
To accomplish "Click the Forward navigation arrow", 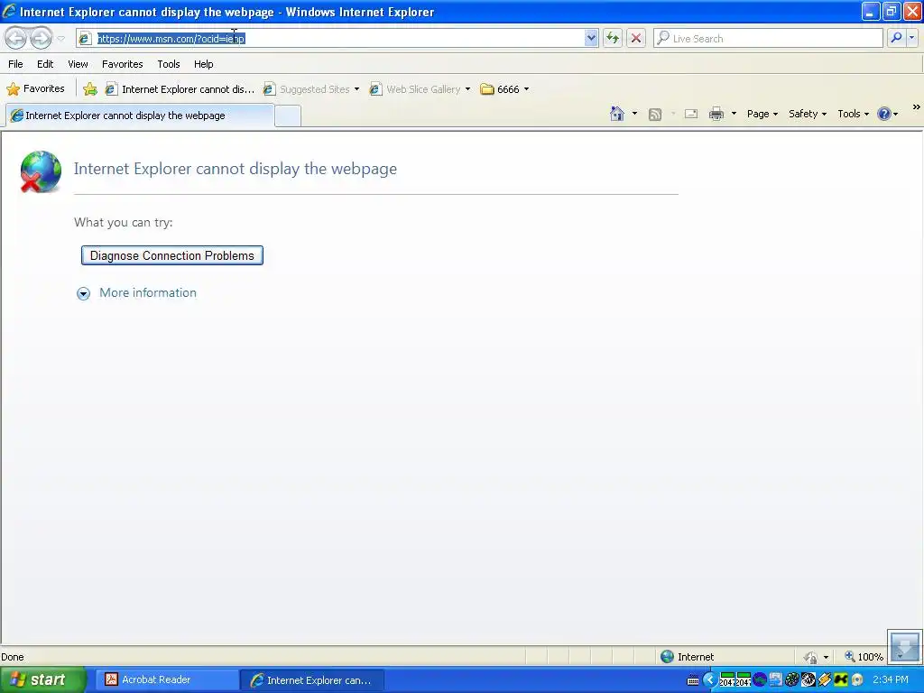I will tap(41, 38).
